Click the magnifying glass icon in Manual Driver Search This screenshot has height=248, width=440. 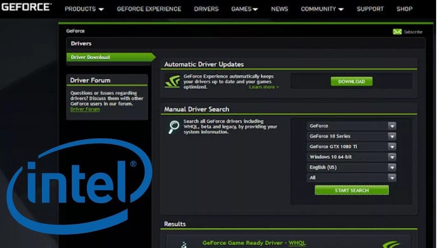[x=174, y=127]
